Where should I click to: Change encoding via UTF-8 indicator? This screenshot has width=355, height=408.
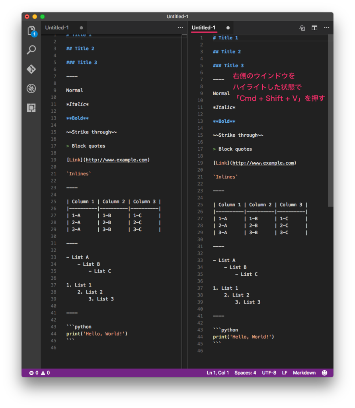coord(269,373)
